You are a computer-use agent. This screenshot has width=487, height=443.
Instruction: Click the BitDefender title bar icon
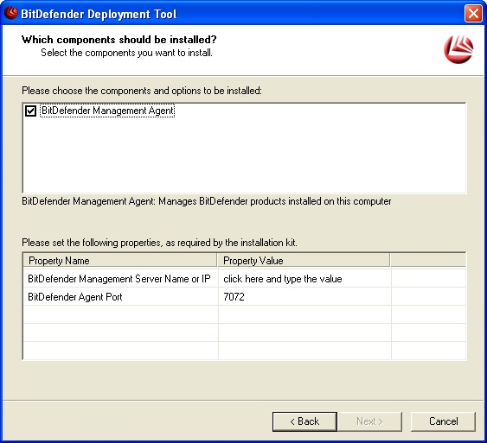point(11,13)
